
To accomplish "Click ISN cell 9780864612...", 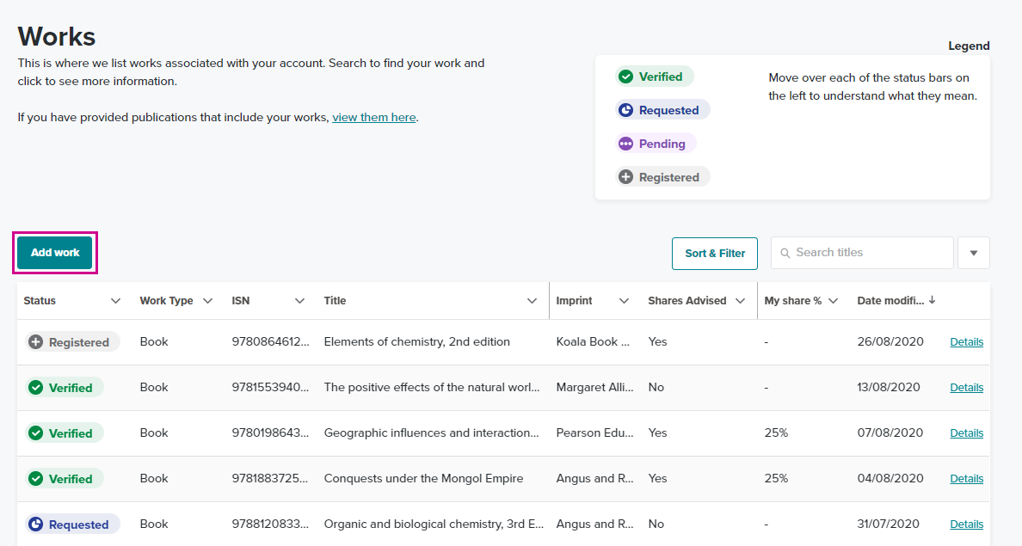I will point(270,342).
